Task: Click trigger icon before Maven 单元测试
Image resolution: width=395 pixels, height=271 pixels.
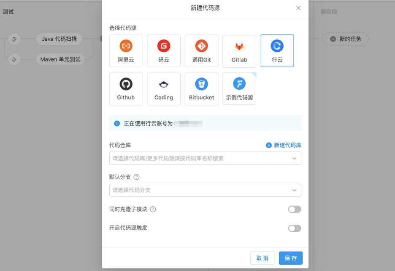Action: (x=14, y=60)
